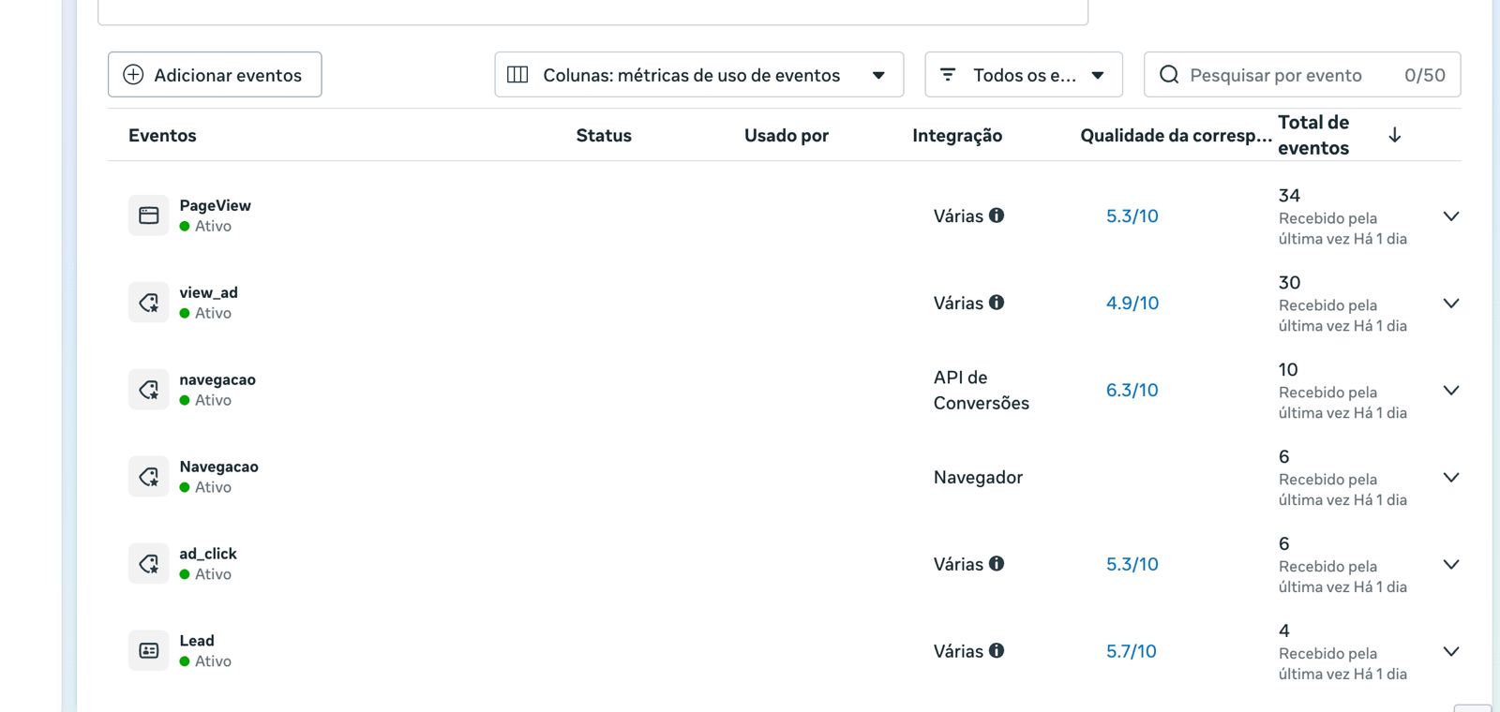Click the ad_click event tag icon

click(148, 564)
